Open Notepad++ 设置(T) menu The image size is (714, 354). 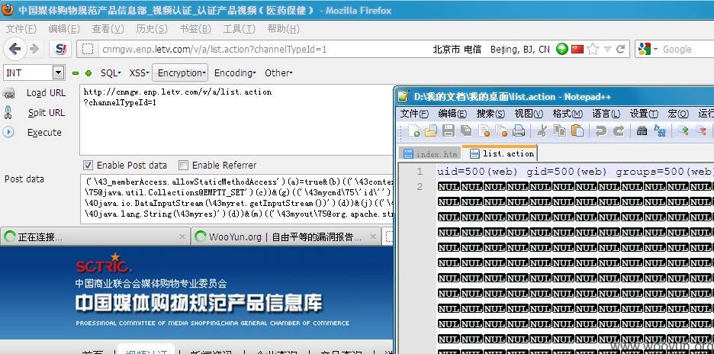point(644,114)
